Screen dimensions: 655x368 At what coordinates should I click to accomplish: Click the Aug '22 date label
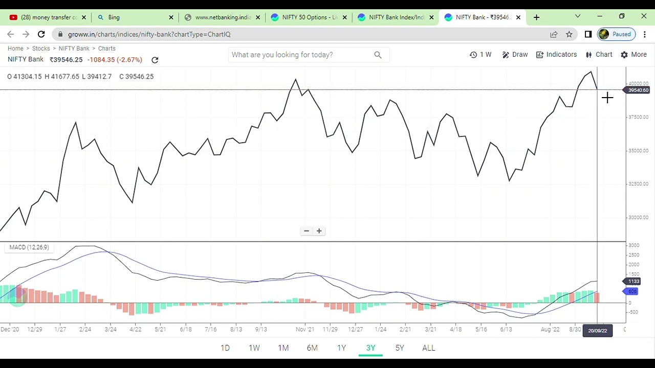click(x=551, y=330)
